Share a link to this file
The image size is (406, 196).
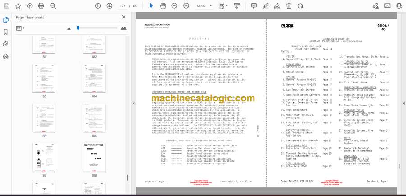point(376,6)
